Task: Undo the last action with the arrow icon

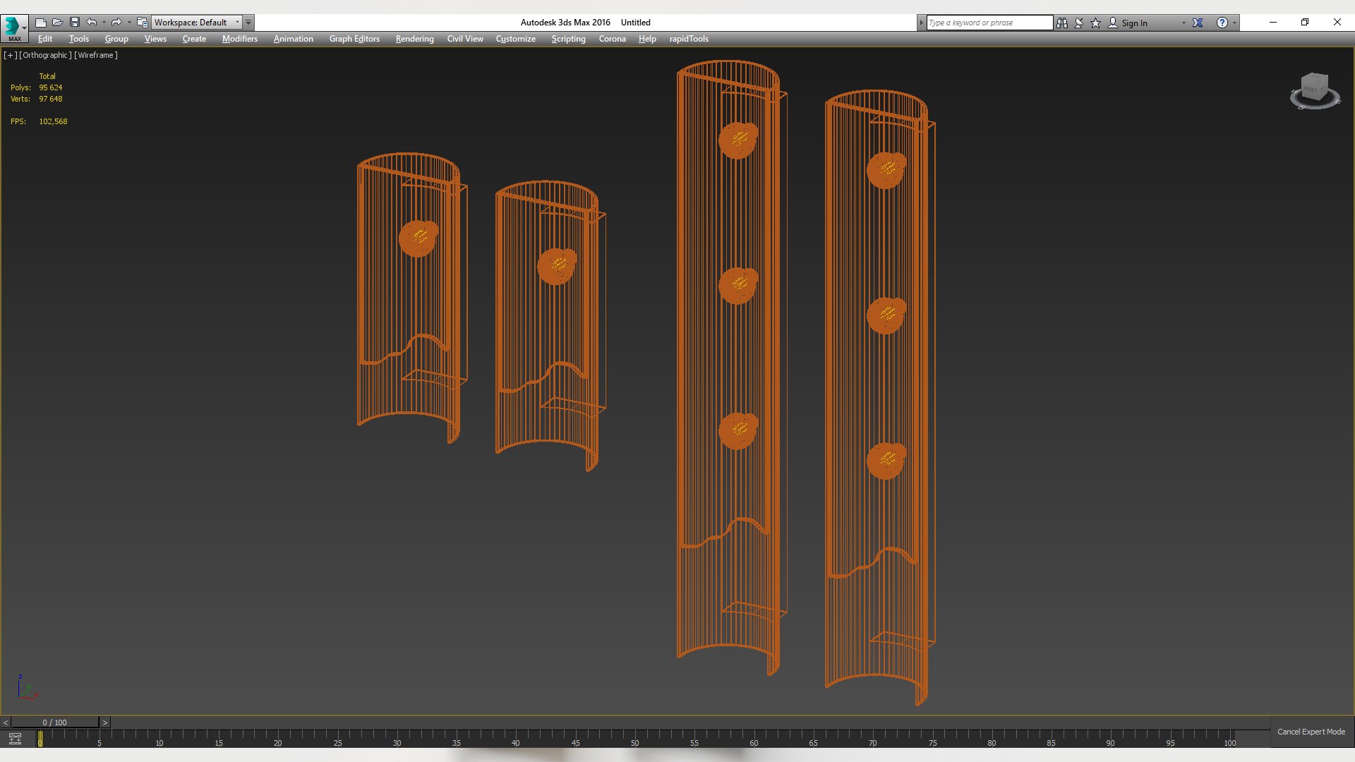Action: point(92,23)
